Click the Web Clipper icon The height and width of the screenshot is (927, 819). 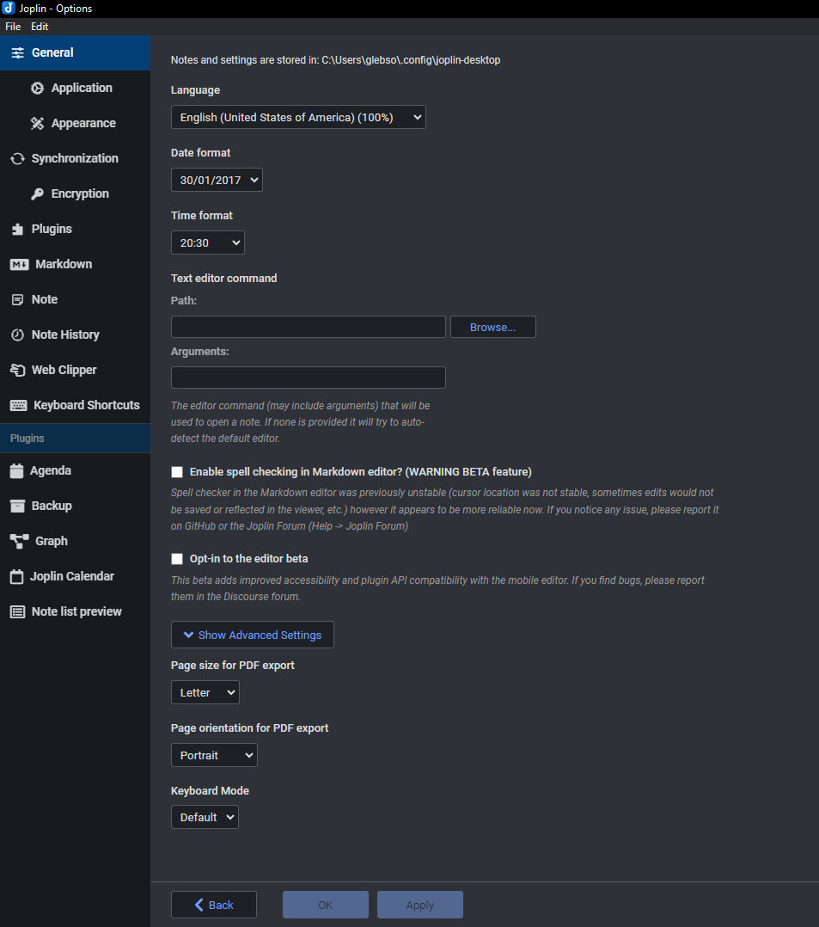(x=18, y=370)
